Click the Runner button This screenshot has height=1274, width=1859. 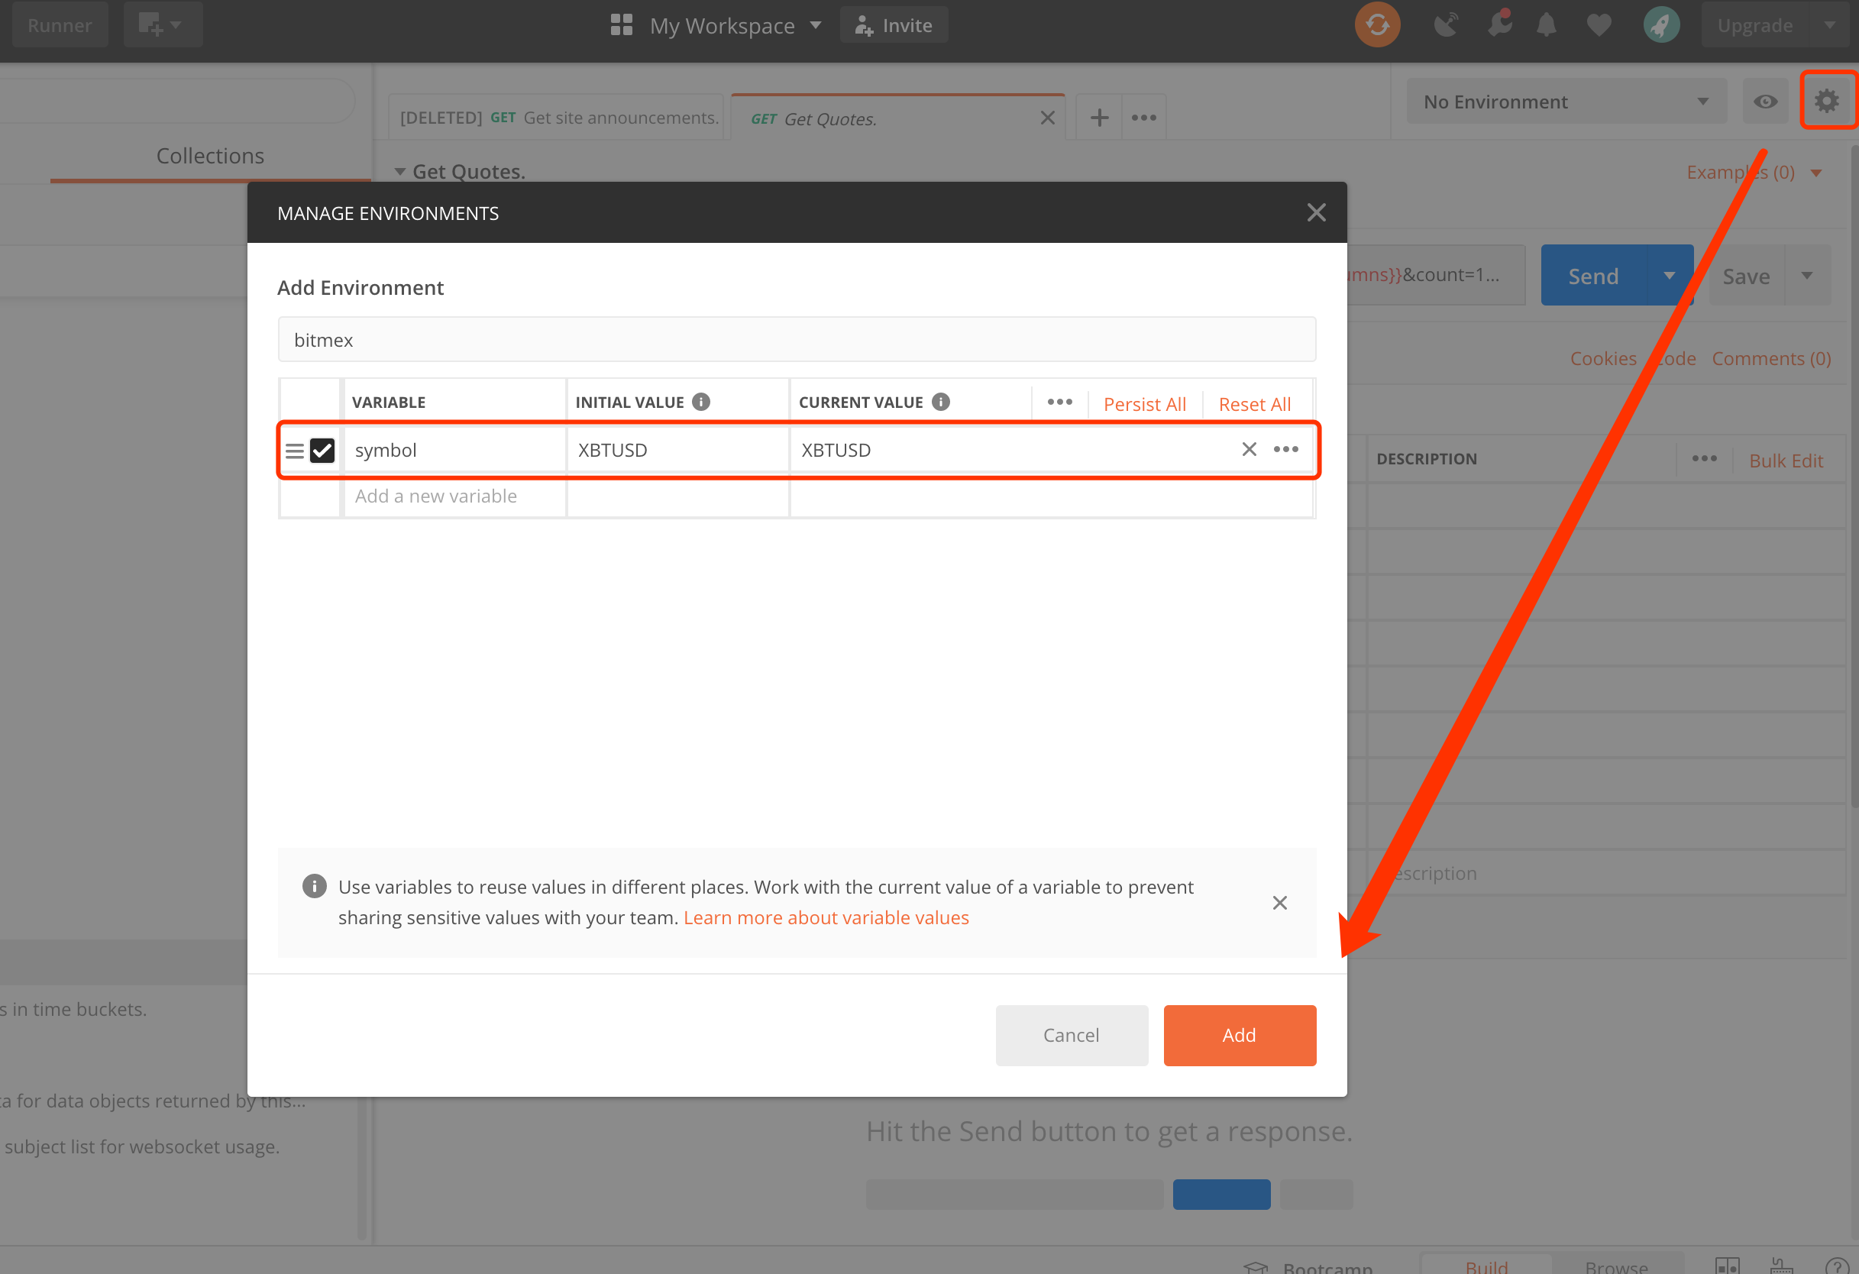point(60,24)
